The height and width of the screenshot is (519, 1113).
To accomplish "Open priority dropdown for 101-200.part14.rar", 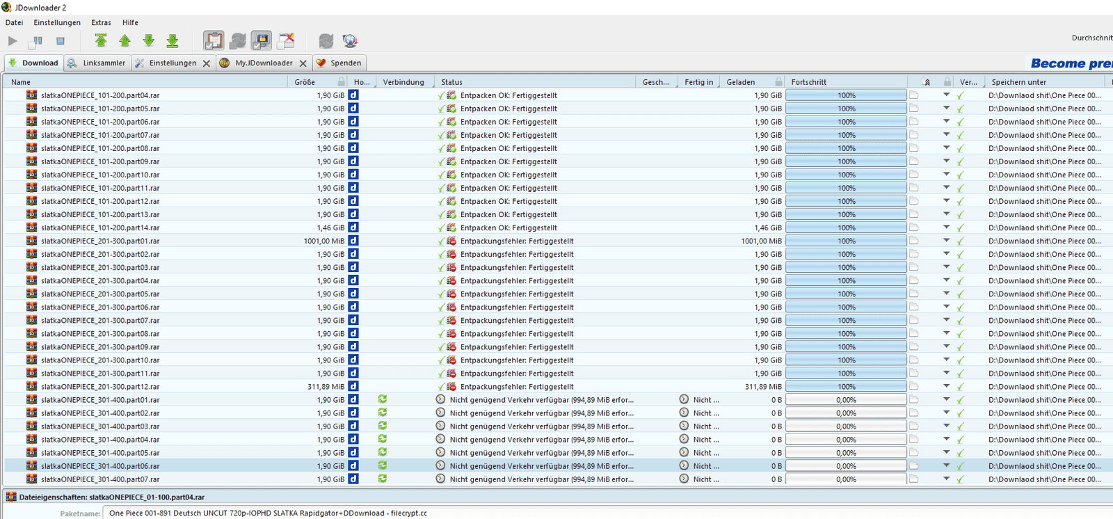I will (x=946, y=227).
